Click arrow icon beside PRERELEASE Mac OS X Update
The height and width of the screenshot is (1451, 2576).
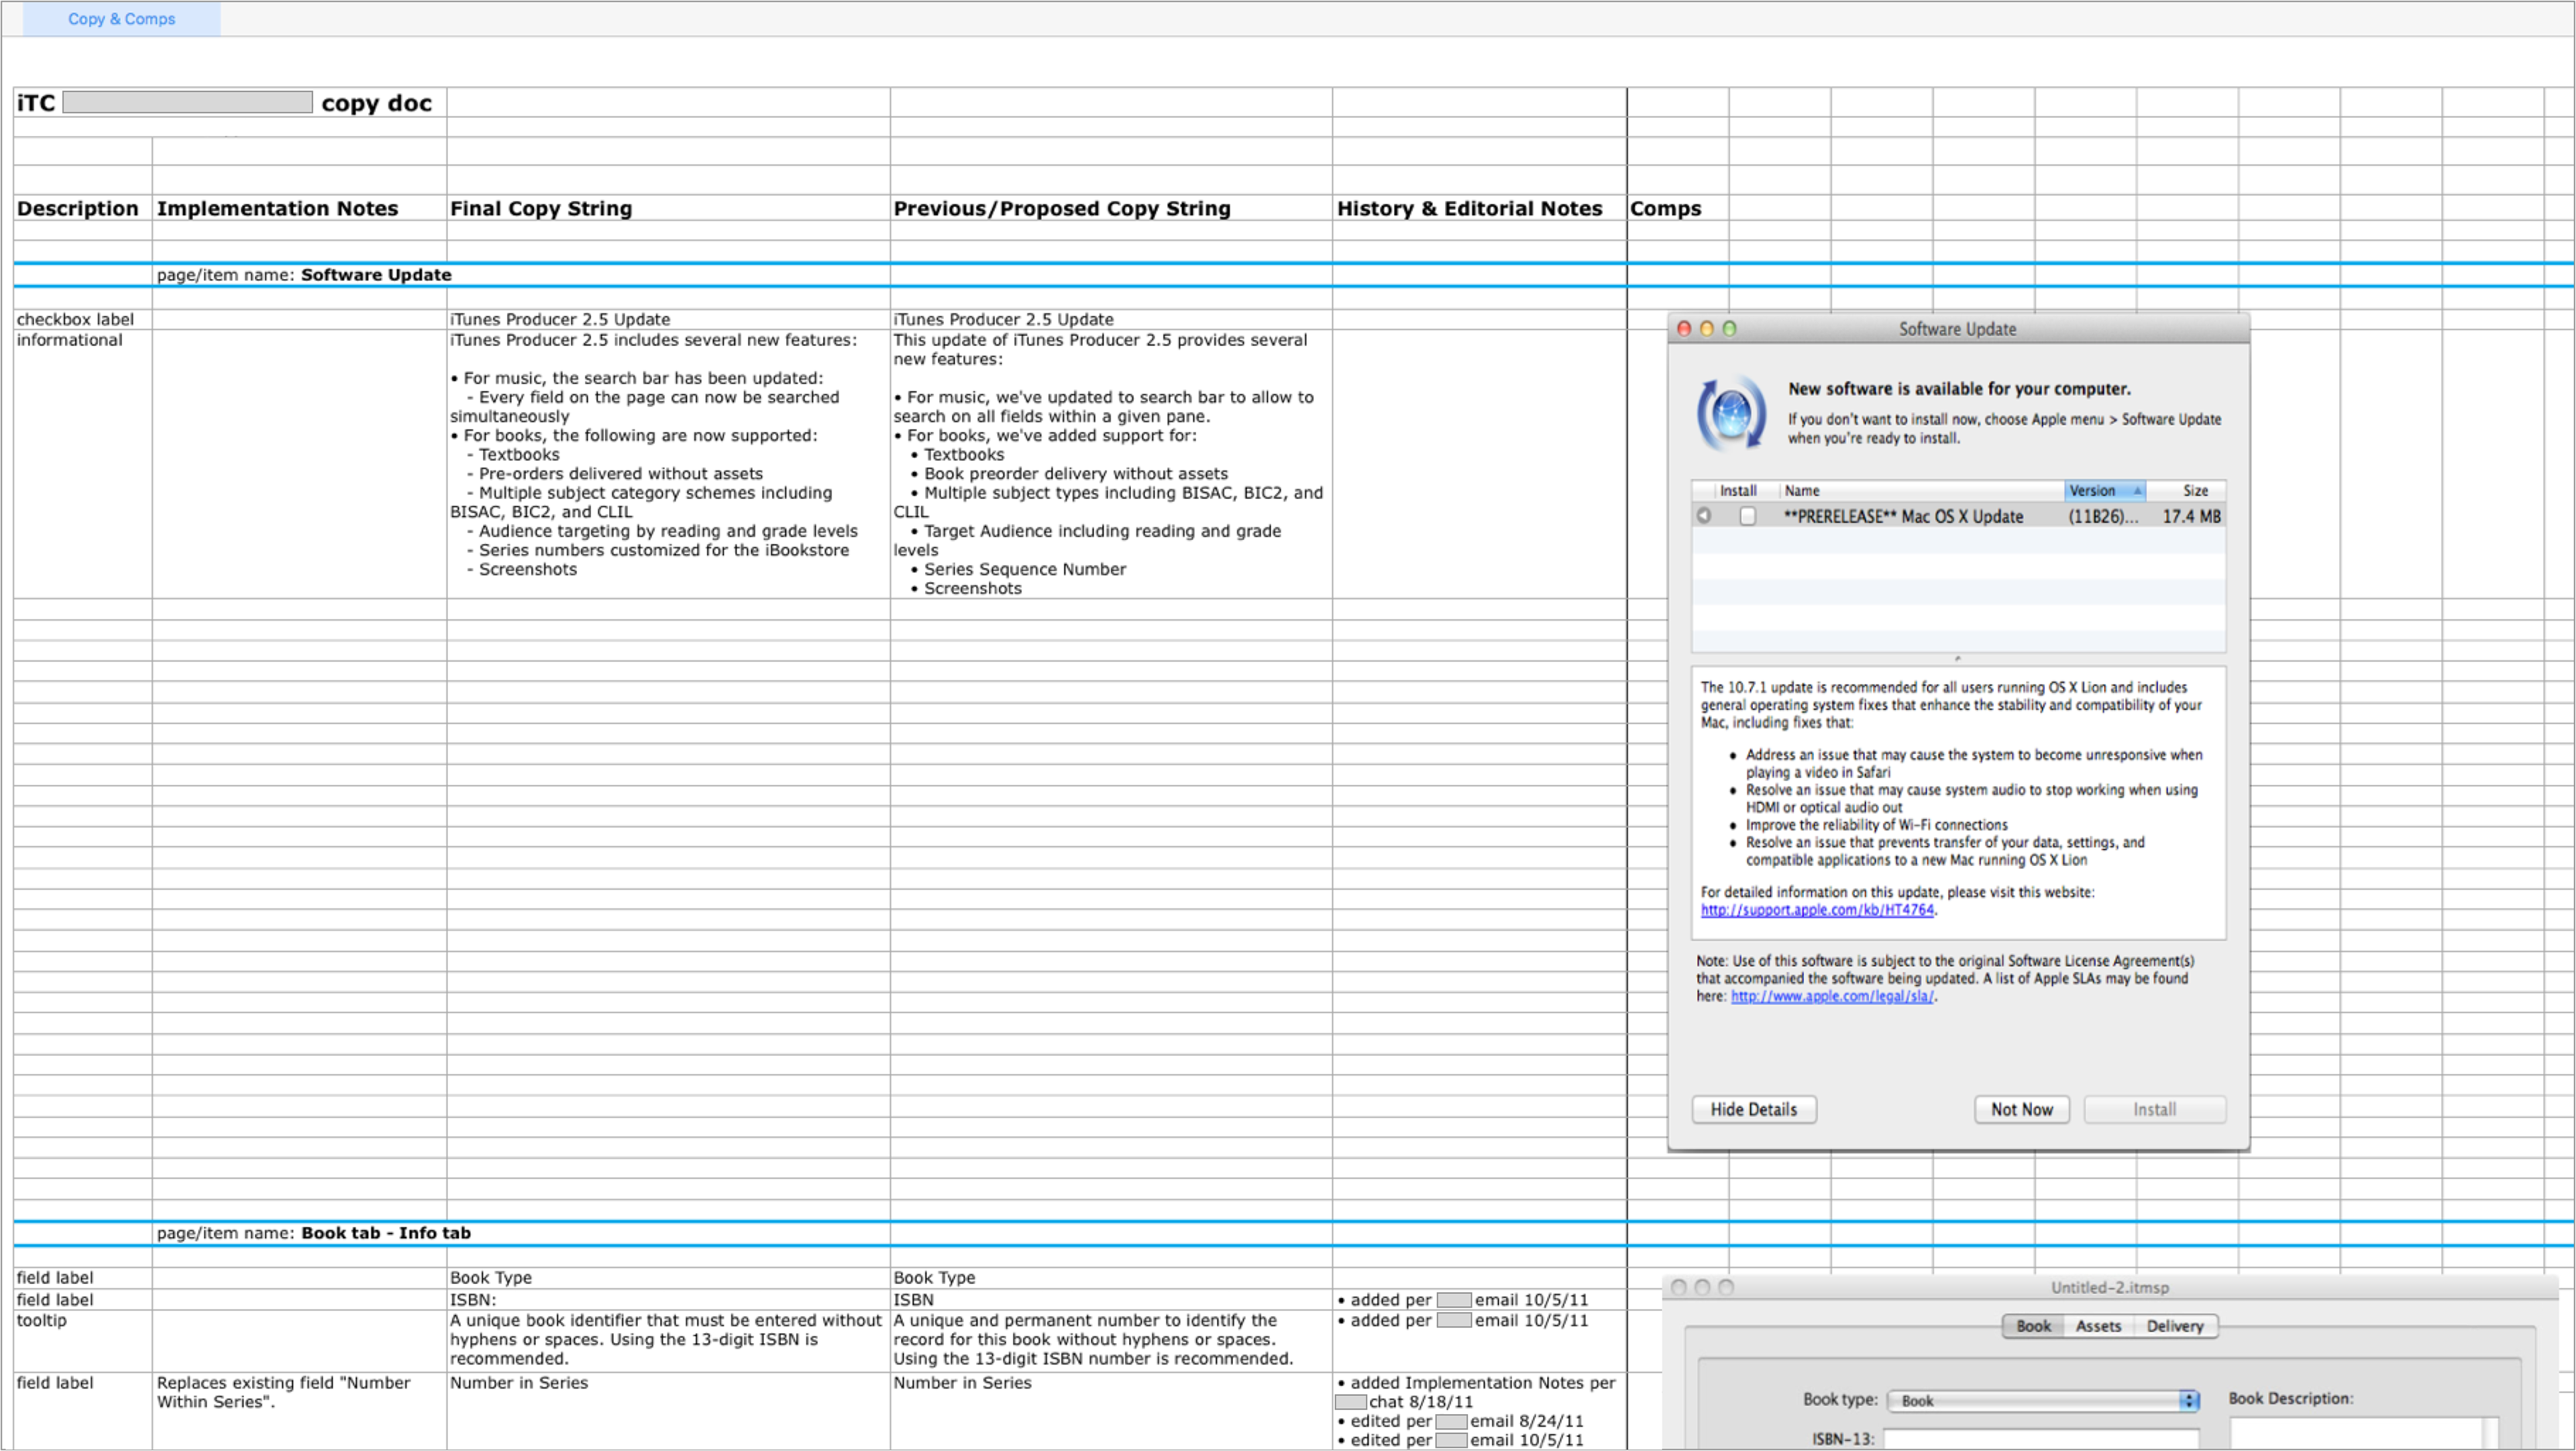[x=1704, y=516]
